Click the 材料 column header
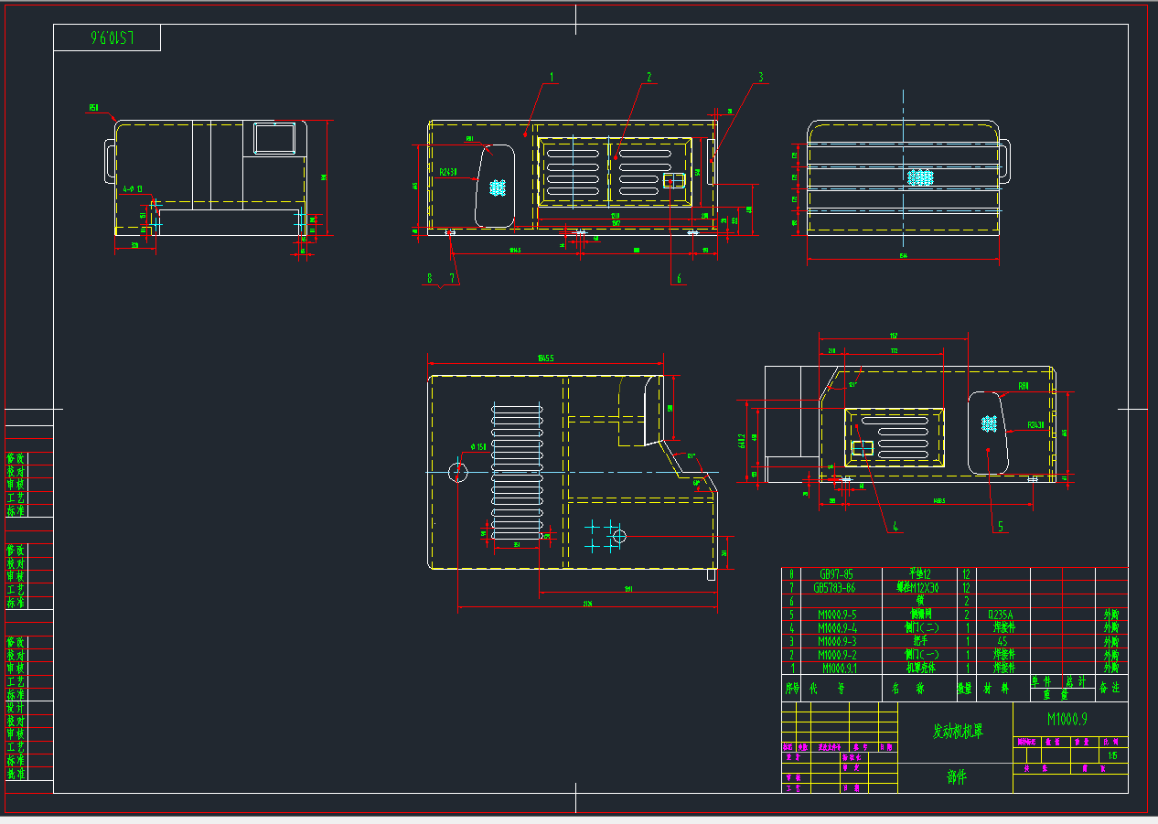 point(996,688)
